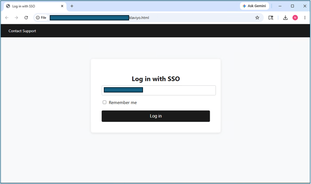Focus the SSO email input field
311x184 pixels.
tap(159, 91)
